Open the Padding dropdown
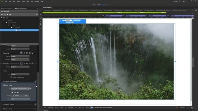198x111 pixels. click(x=20, y=60)
